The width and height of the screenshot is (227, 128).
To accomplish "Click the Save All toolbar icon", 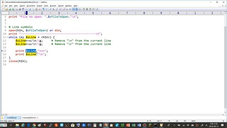I will click(x=13, y=9).
